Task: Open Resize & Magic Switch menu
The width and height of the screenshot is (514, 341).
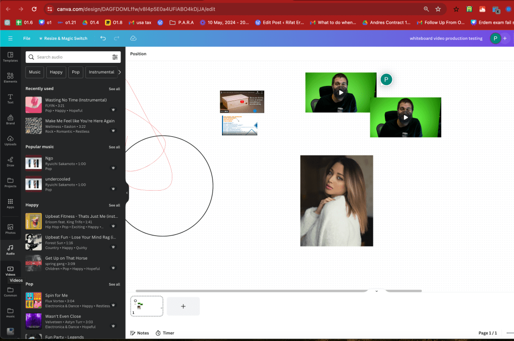Action: coord(63,38)
